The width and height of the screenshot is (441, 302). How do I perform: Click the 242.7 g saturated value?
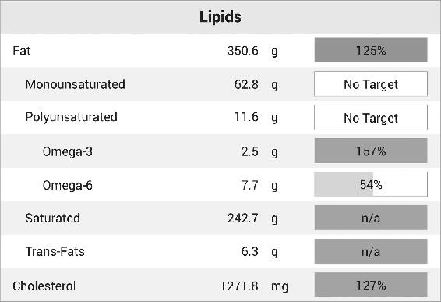point(252,219)
